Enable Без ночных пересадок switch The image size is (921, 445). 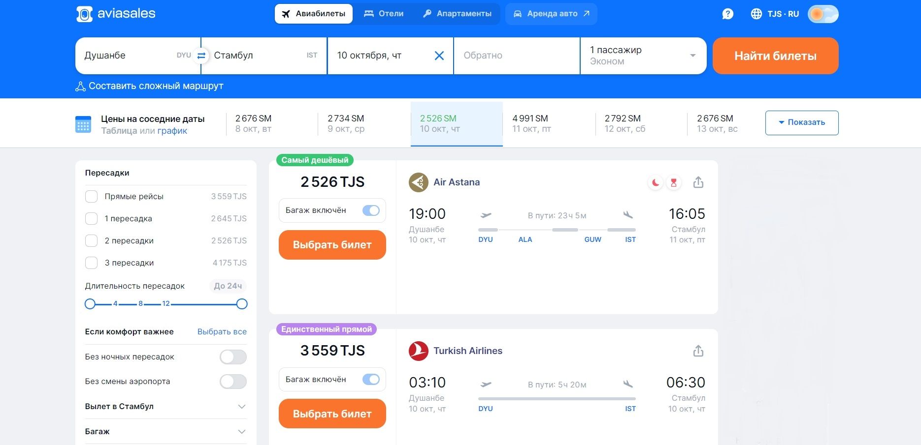point(233,357)
